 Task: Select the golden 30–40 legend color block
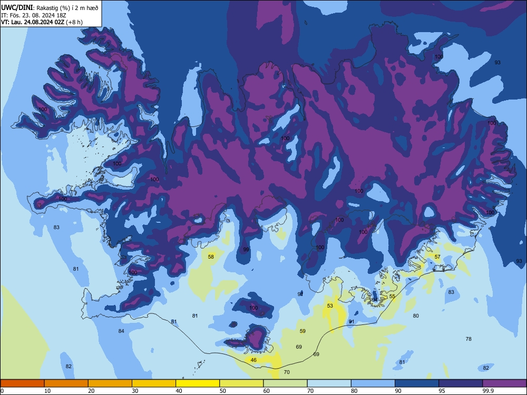click(154, 383)
